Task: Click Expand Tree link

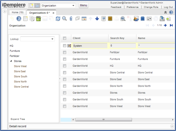Action: [18, 119]
